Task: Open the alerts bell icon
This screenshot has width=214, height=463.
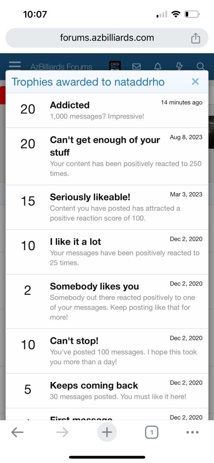Action: [x=158, y=66]
